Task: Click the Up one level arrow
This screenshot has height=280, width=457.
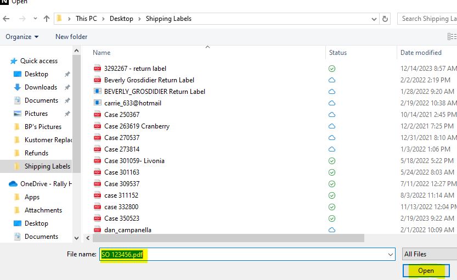Action: 46,19
